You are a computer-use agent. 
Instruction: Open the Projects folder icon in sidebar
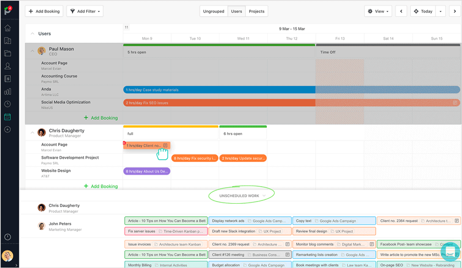point(8,53)
